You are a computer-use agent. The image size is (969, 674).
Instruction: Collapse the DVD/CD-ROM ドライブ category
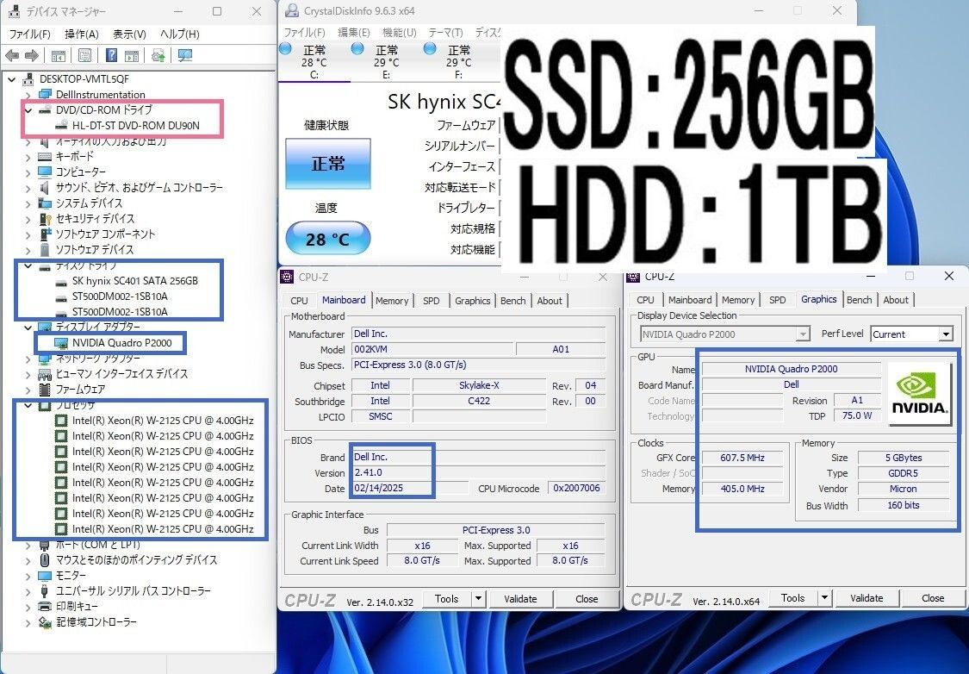(x=28, y=110)
